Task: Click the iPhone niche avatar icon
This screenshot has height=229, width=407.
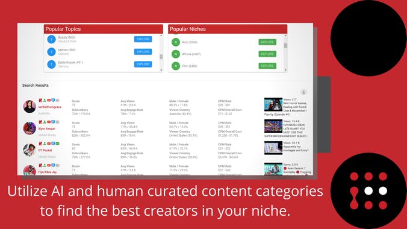Action: point(176,54)
